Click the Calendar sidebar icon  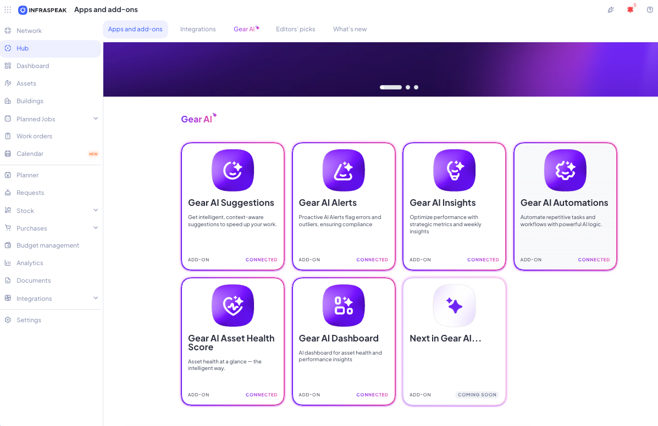[x=8, y=154]
